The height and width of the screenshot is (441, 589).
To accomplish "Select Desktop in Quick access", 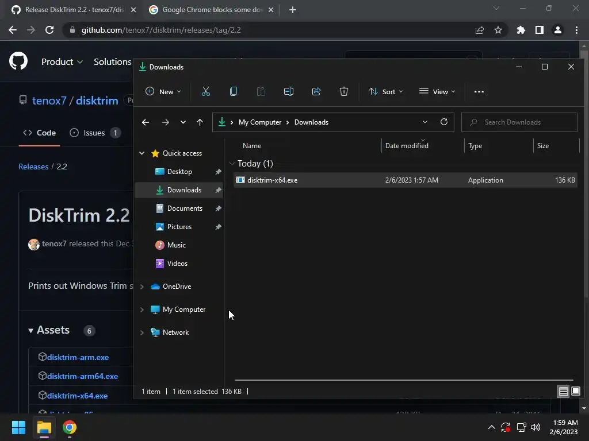I will pyautogui.click(x=179, y=171).
